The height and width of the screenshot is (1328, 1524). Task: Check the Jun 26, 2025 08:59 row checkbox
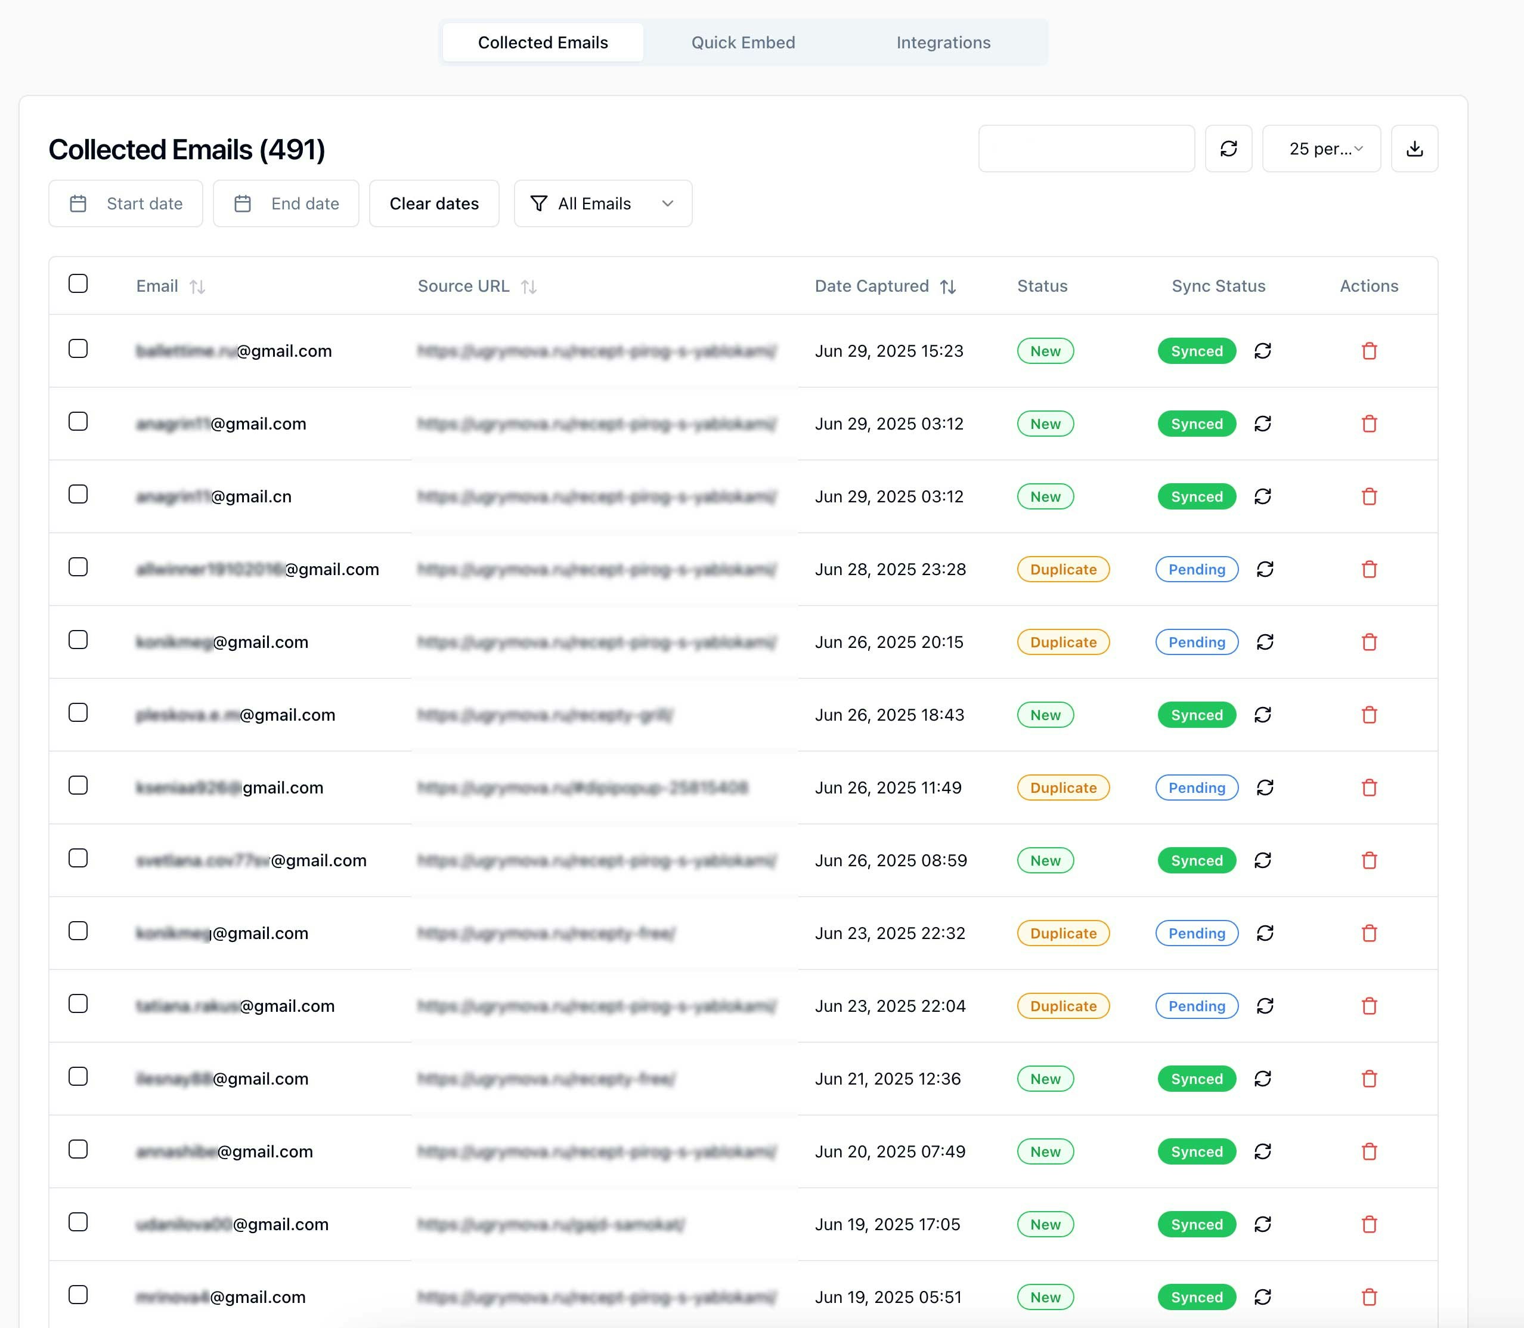point(78,858)
